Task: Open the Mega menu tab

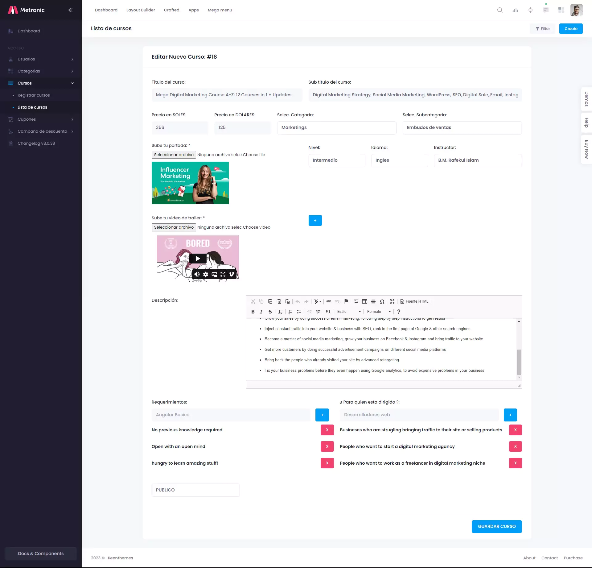Action: [220, 10]
